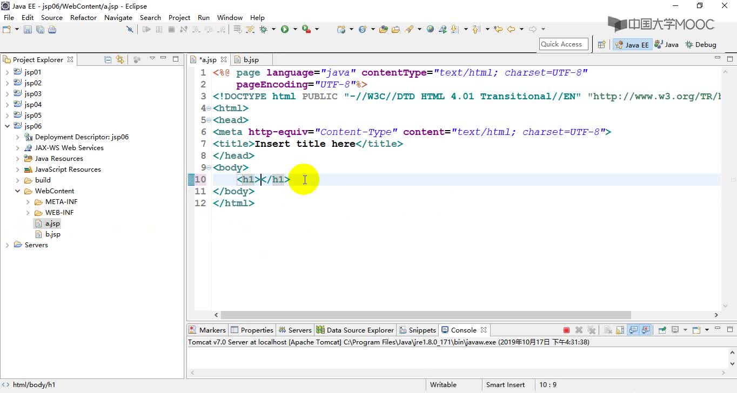The image size is (737, 393).
Task: Click the Save toolbar icon
Action: coord(28,29)
